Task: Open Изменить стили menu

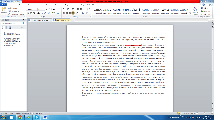Action: [x=195, y=11]
